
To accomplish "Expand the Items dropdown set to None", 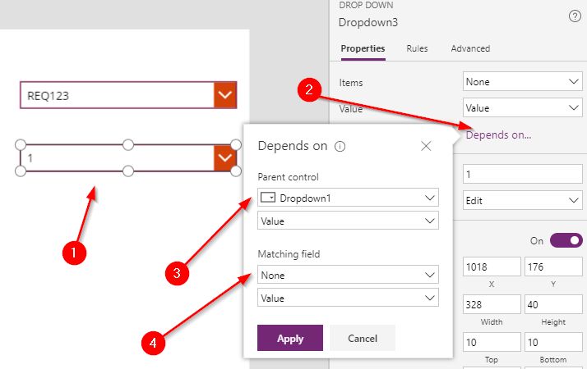I will [523, 82].
